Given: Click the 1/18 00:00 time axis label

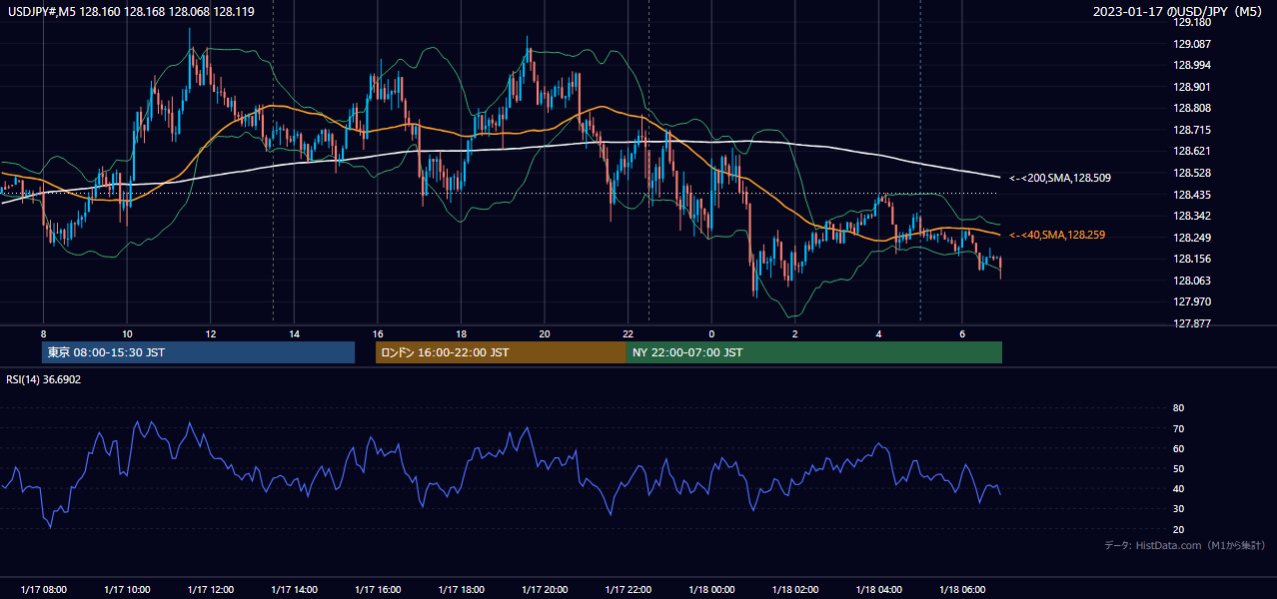Looking at the screenshot, I should point(711,589).
